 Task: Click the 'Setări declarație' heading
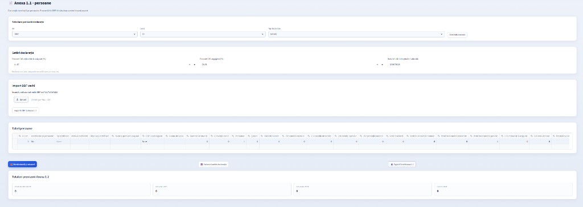pyautogui.click(x=23, y=53)
